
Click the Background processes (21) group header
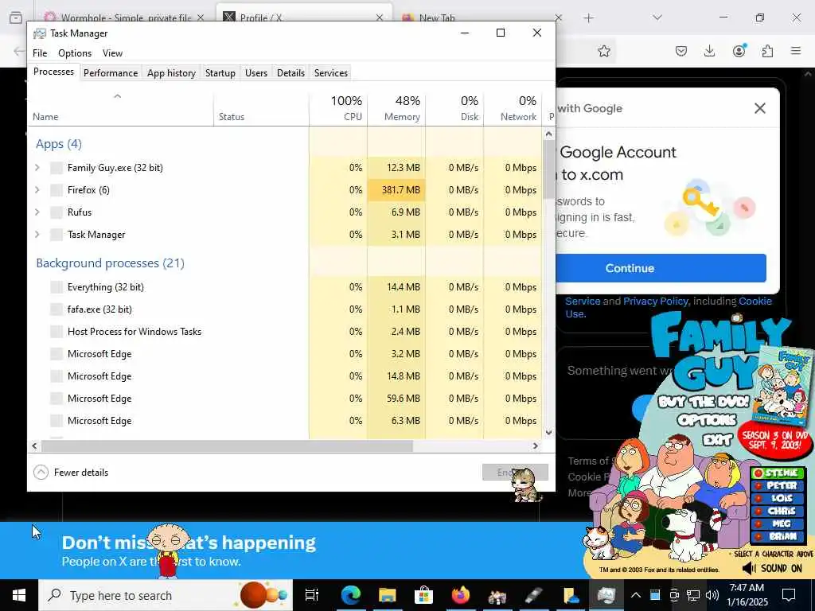pos(110,263)
